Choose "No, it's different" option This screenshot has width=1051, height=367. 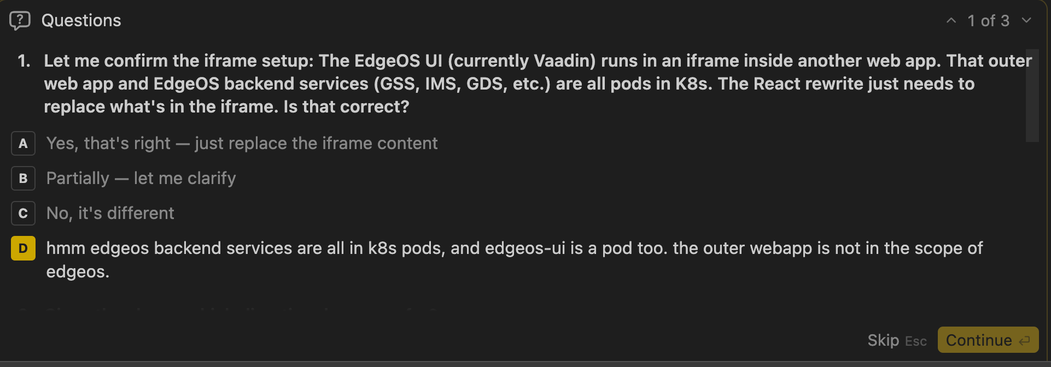(x=110, y=214)
